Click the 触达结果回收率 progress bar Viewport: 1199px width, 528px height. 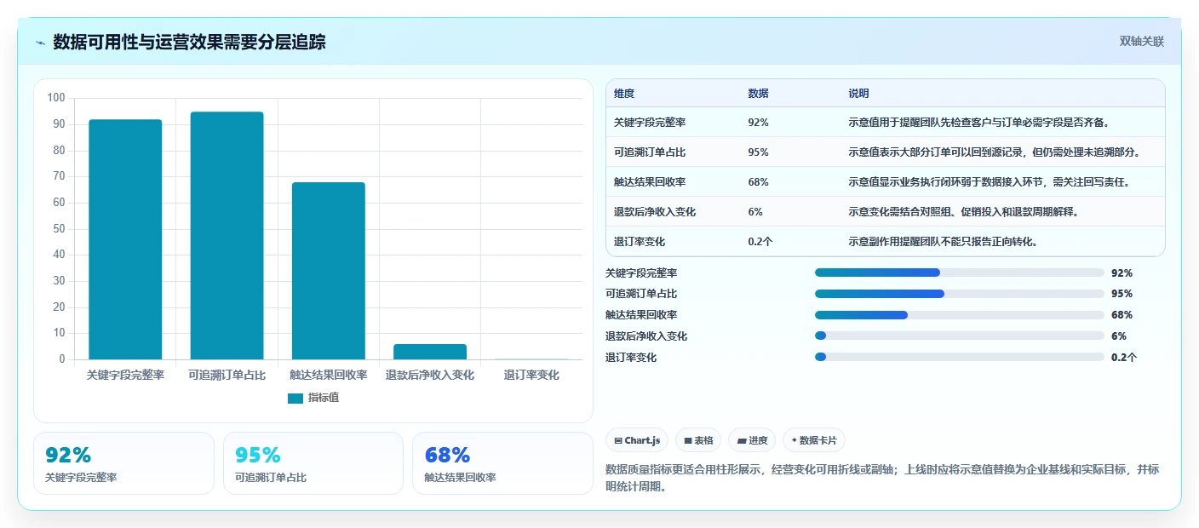click(960, 315)
